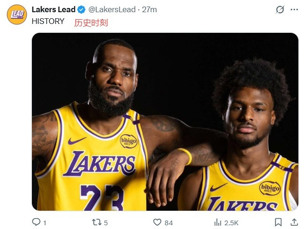Click the Lakers Lead display name

point(53,9)
